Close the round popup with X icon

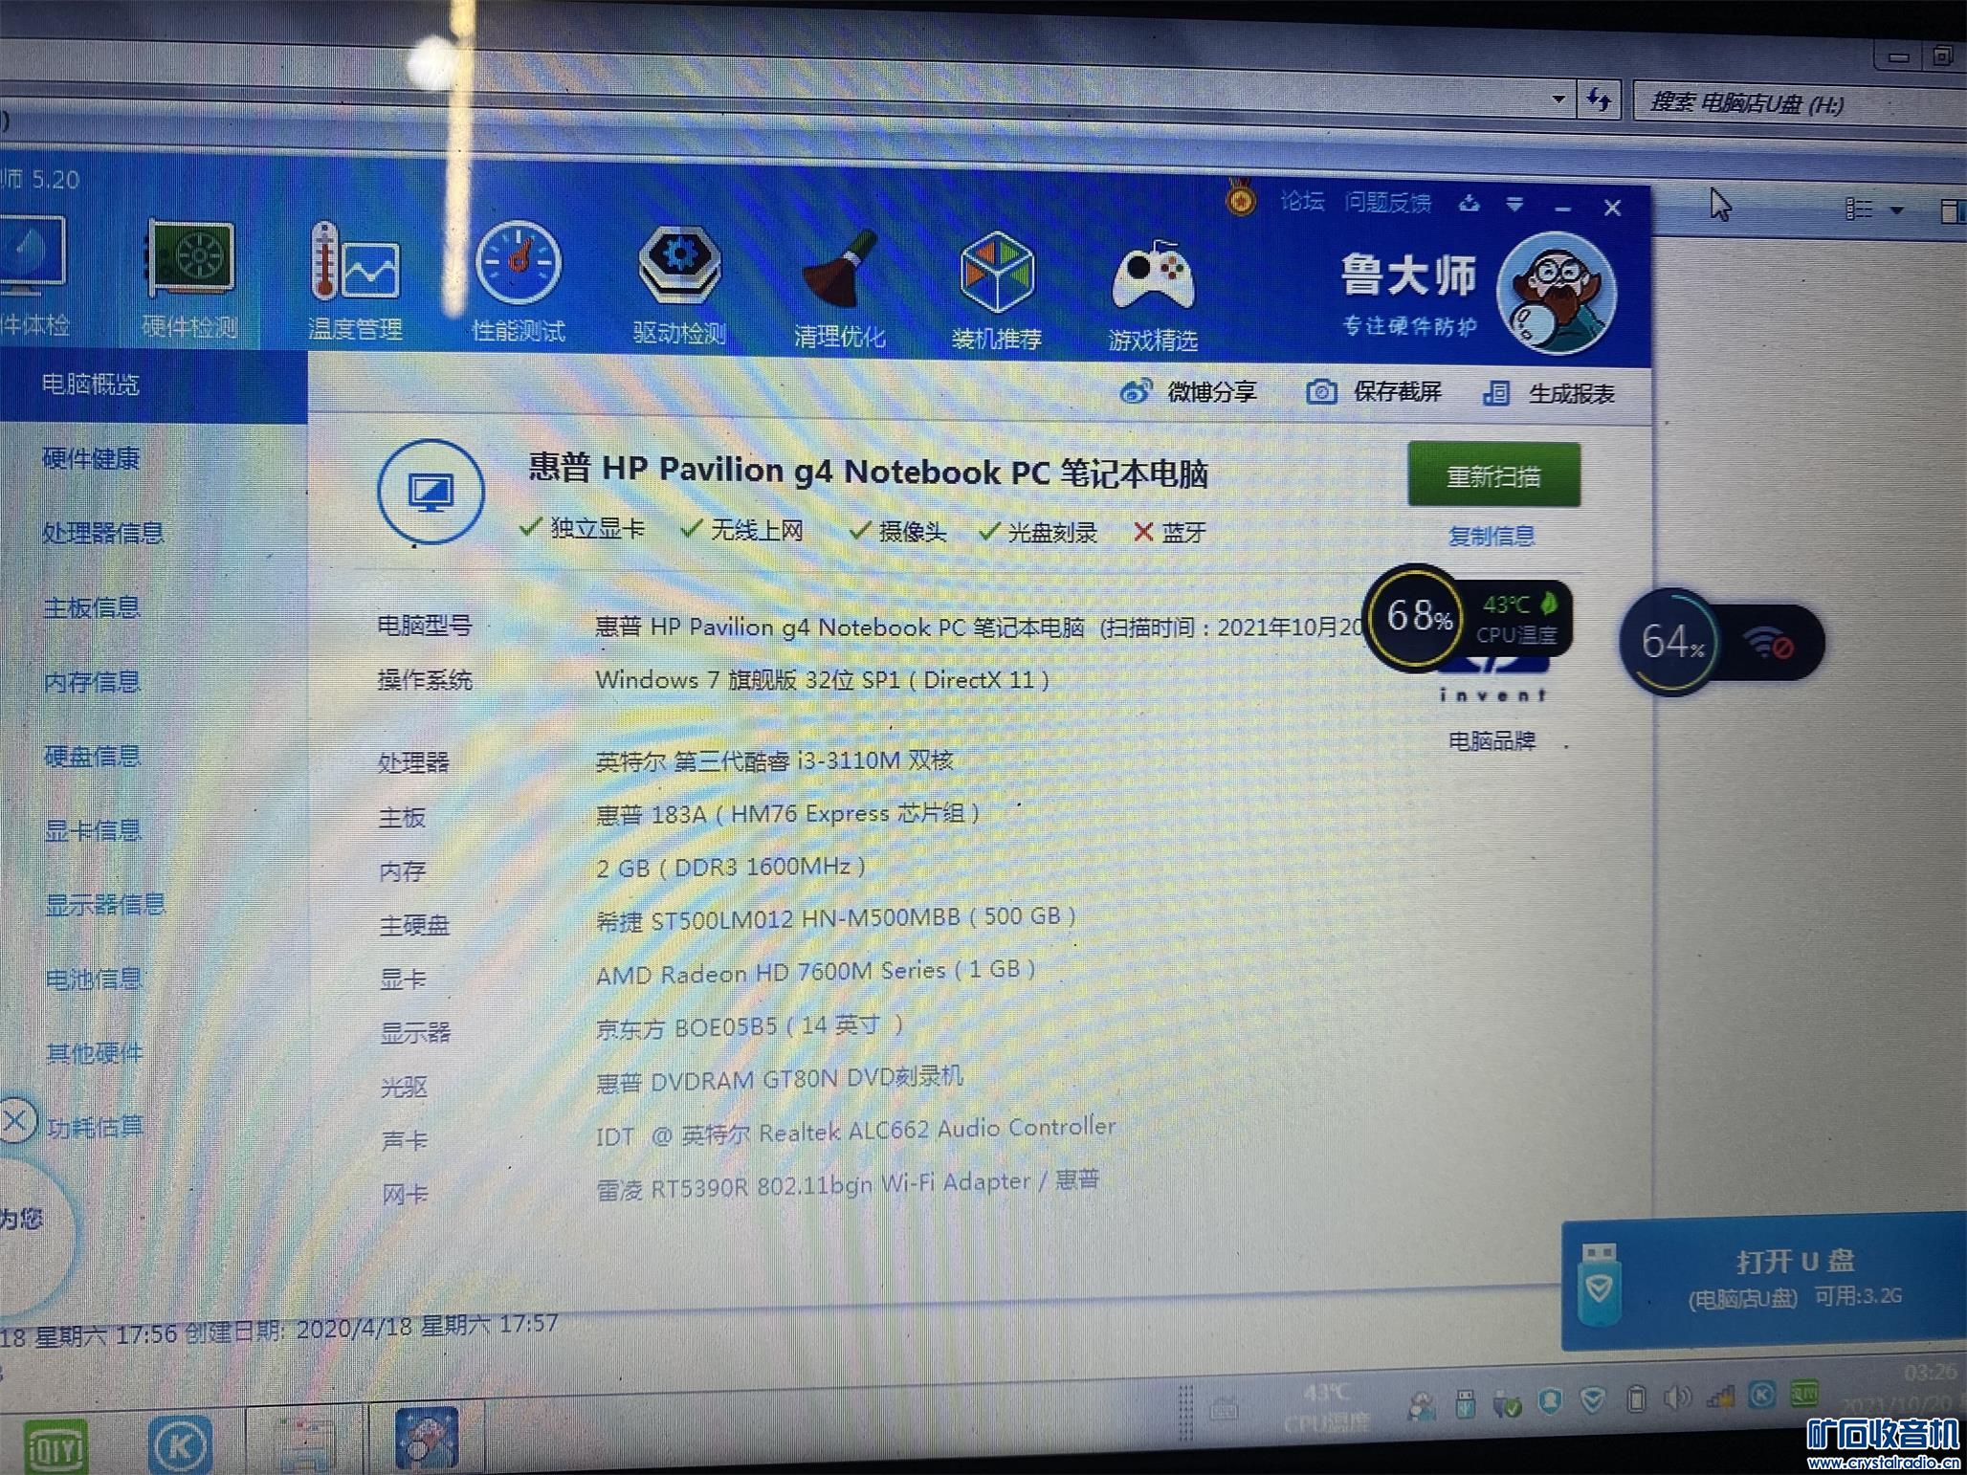click(x=15, y=1121)
